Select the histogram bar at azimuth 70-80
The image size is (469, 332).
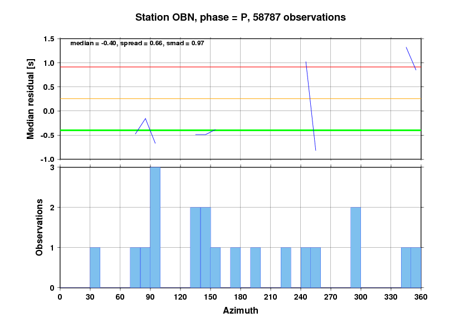135,268
